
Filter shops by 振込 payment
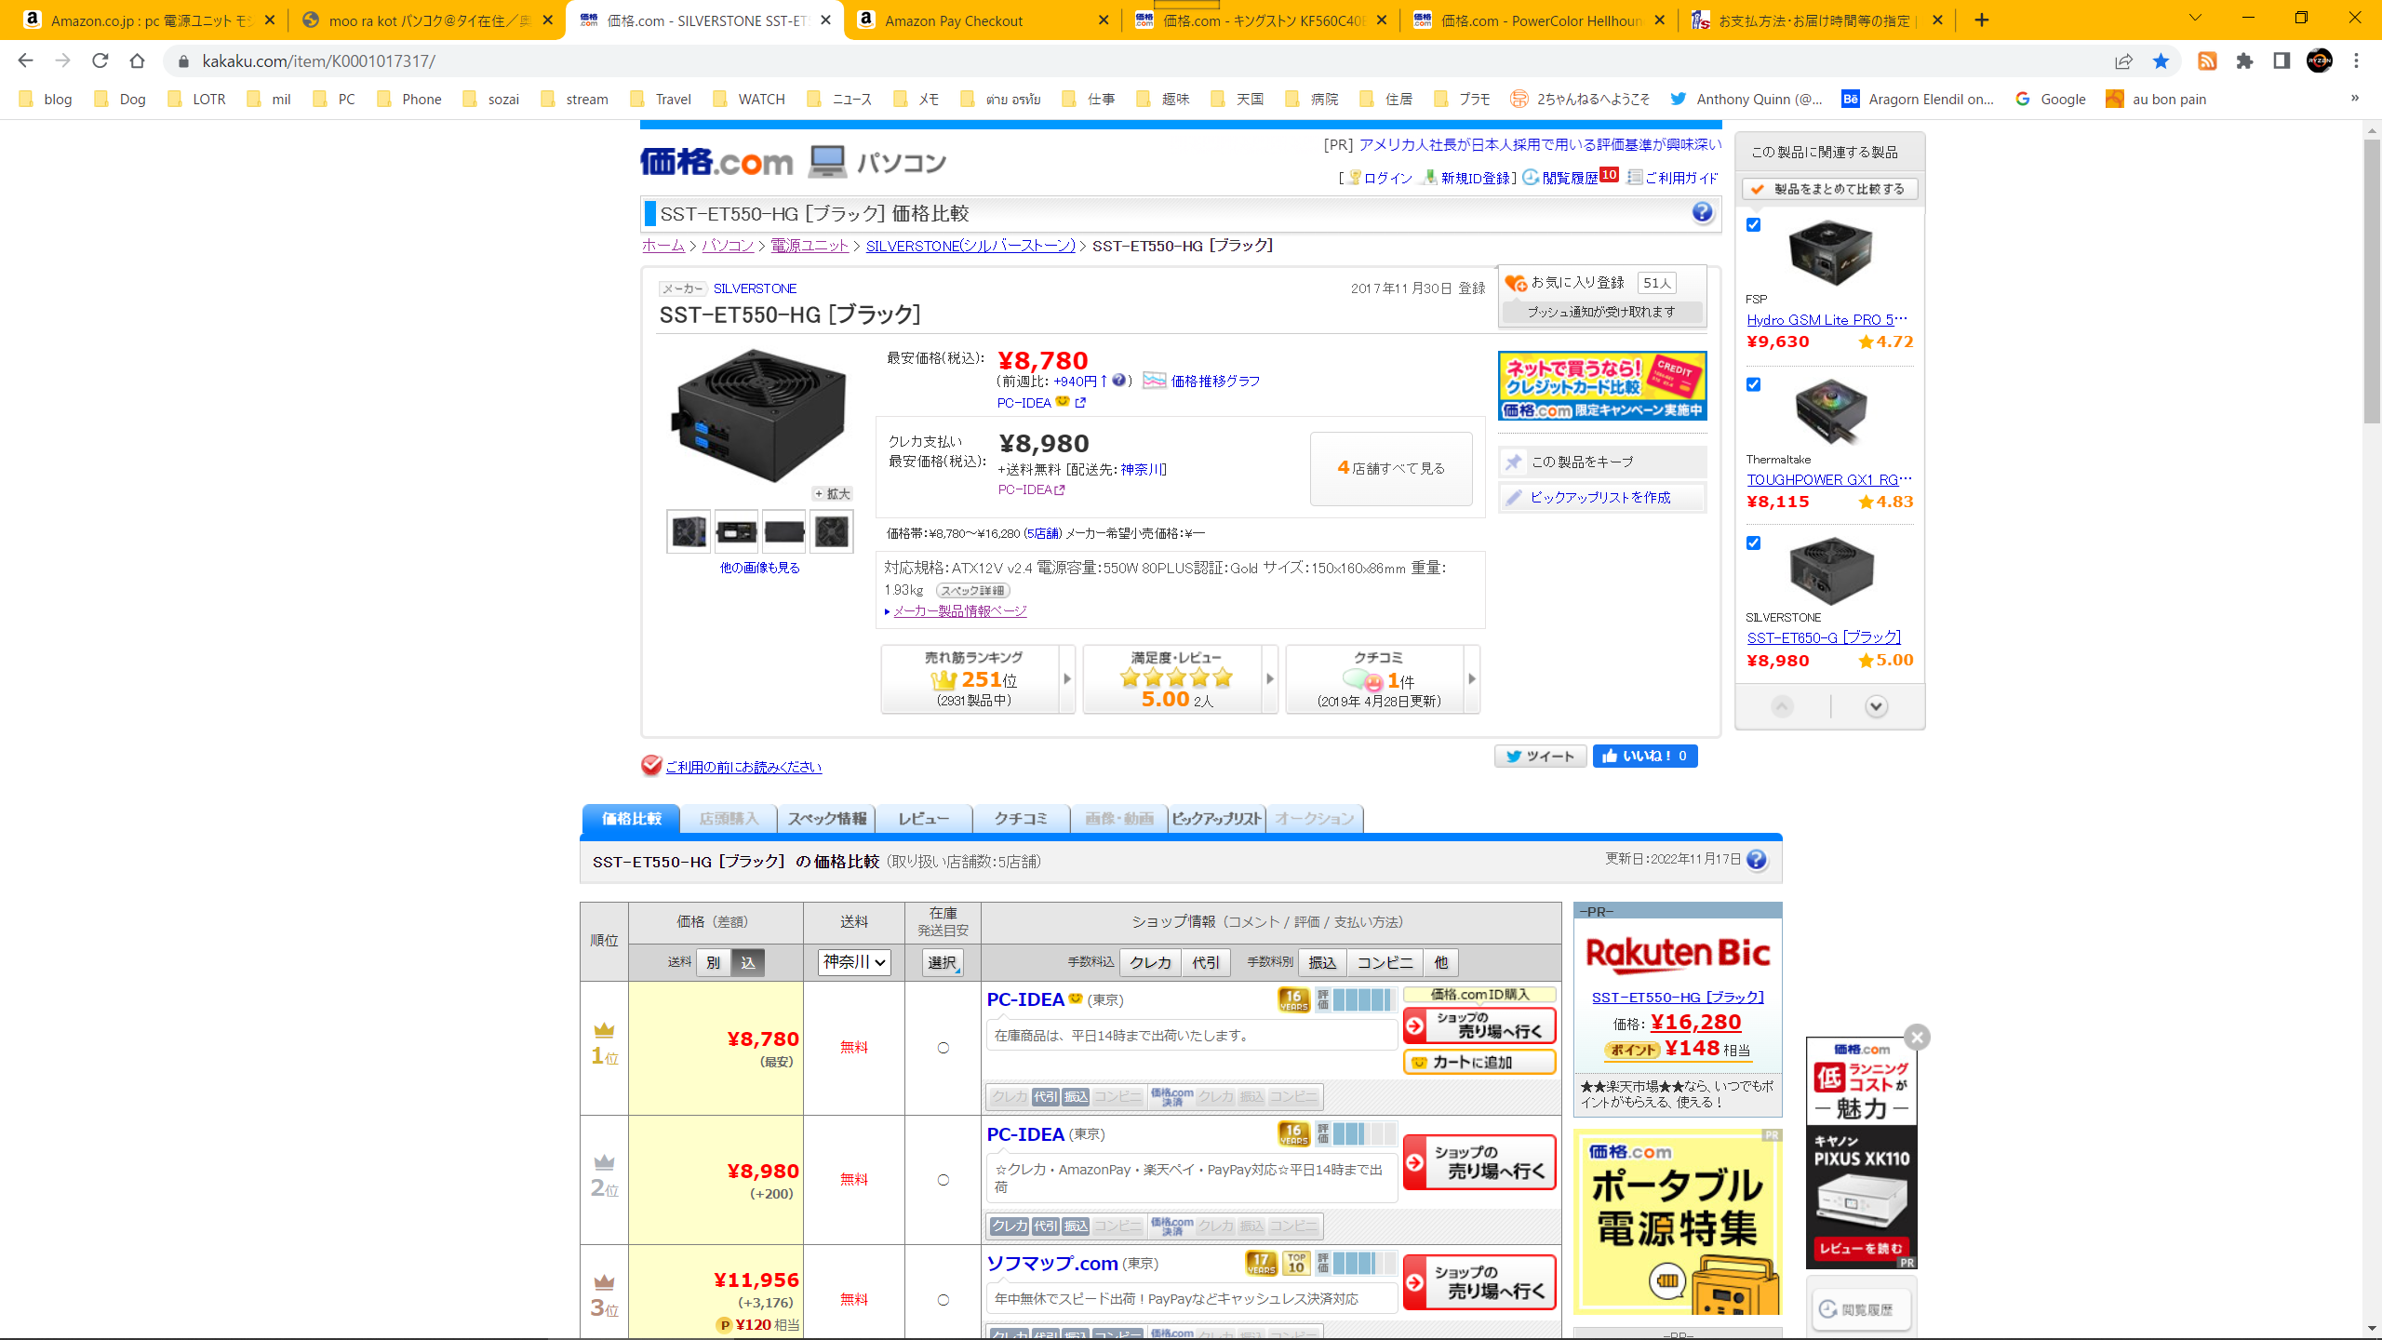(x=1322, y=962)
